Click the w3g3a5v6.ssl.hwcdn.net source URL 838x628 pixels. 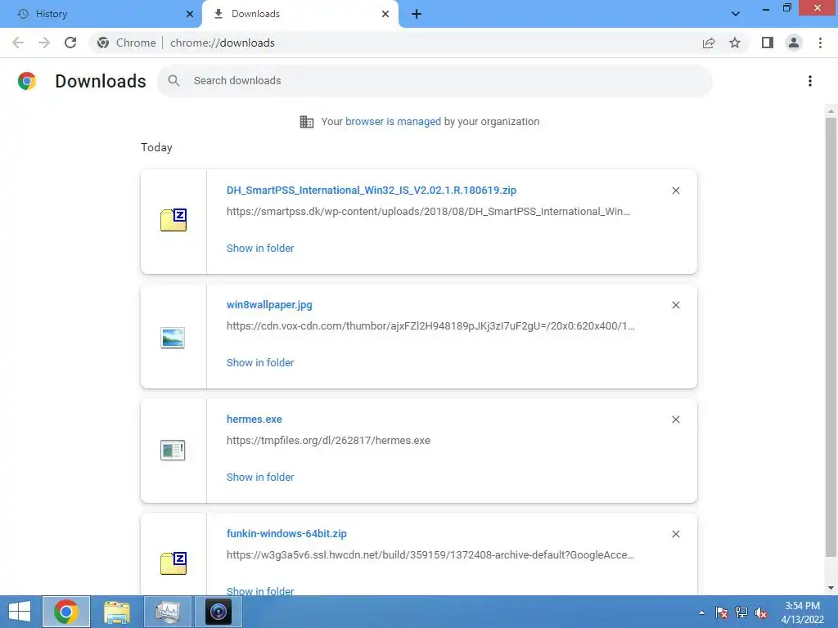[430, 555]
